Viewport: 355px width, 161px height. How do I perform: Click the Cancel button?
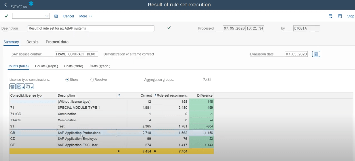[x=69, y=16]
